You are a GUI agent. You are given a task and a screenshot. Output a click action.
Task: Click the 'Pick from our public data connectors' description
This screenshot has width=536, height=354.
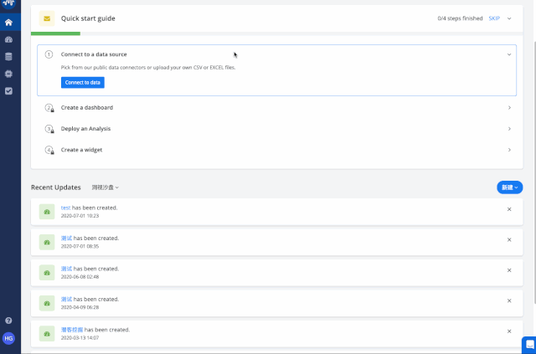[x=148, y=68]
